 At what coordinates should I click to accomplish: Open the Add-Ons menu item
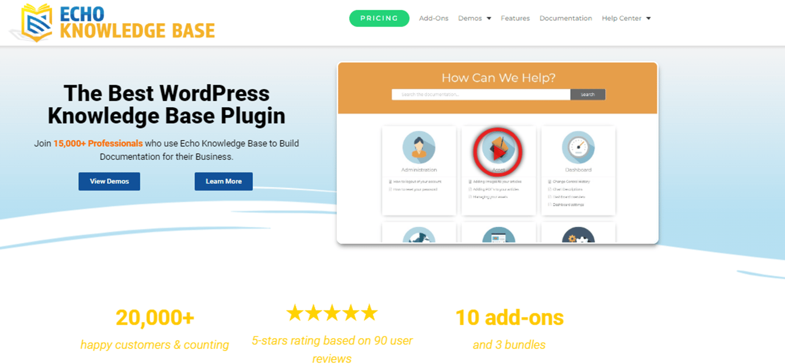coord(434,18)
